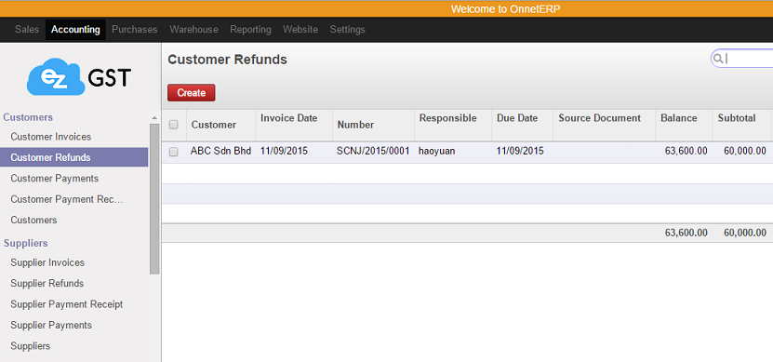This screenshot has width=773, height=362.
Task: Click Welcome to OnnetERP banner text
Action: [x=505, y=9]
